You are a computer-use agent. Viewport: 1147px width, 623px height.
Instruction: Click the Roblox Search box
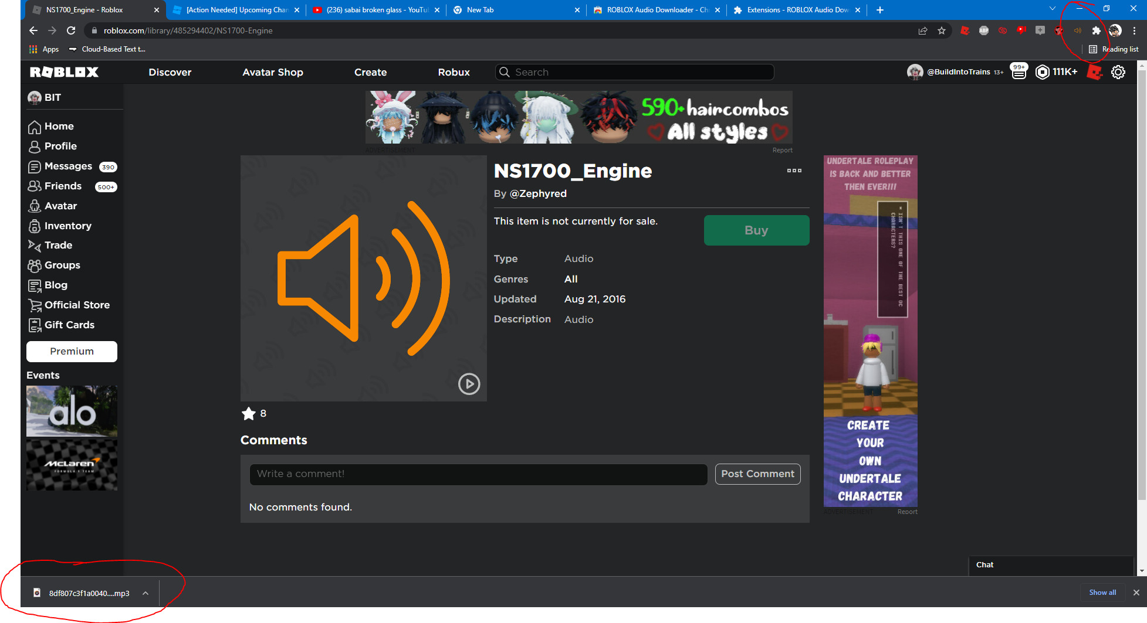coord(635,72)
